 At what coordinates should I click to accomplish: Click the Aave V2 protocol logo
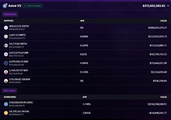[5, 6]
